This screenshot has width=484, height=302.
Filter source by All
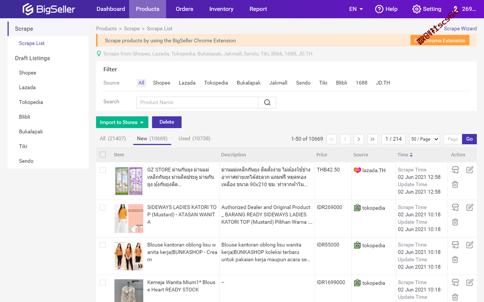click(141, 83)
